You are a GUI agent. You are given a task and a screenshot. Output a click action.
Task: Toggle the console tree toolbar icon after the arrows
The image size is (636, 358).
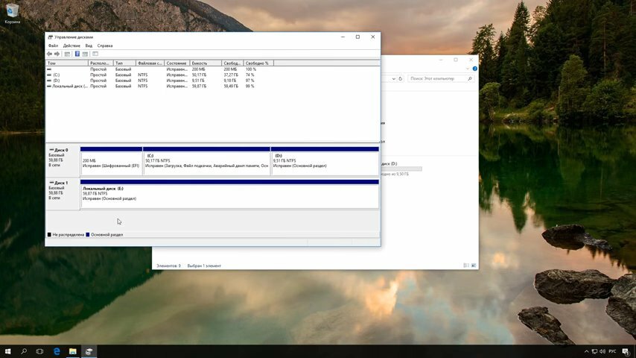67,54
